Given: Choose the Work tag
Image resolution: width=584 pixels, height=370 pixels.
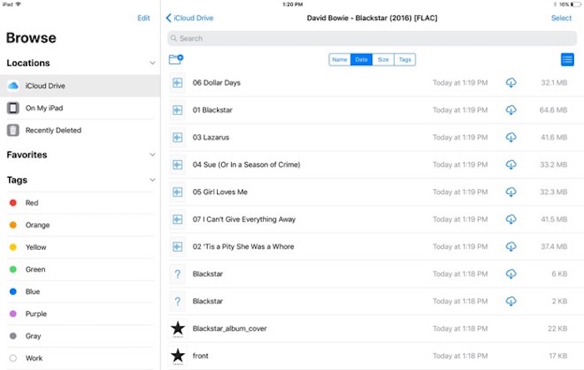Looking at the screenshot, I should (80, 358).
